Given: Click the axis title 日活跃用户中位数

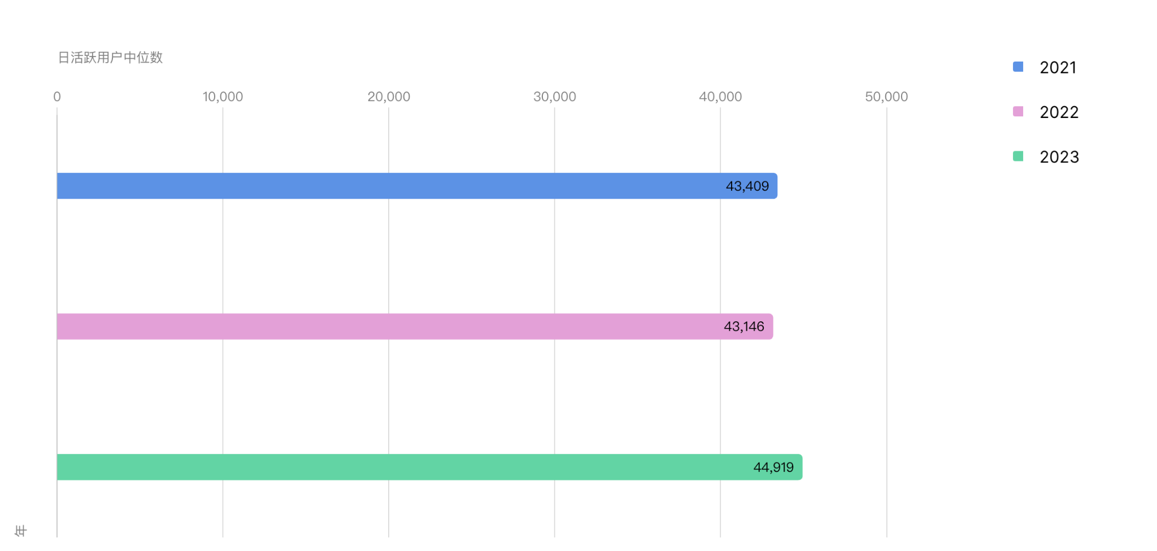Looking at the screenshot, I should pyautogui.click(x=110, y=57).
